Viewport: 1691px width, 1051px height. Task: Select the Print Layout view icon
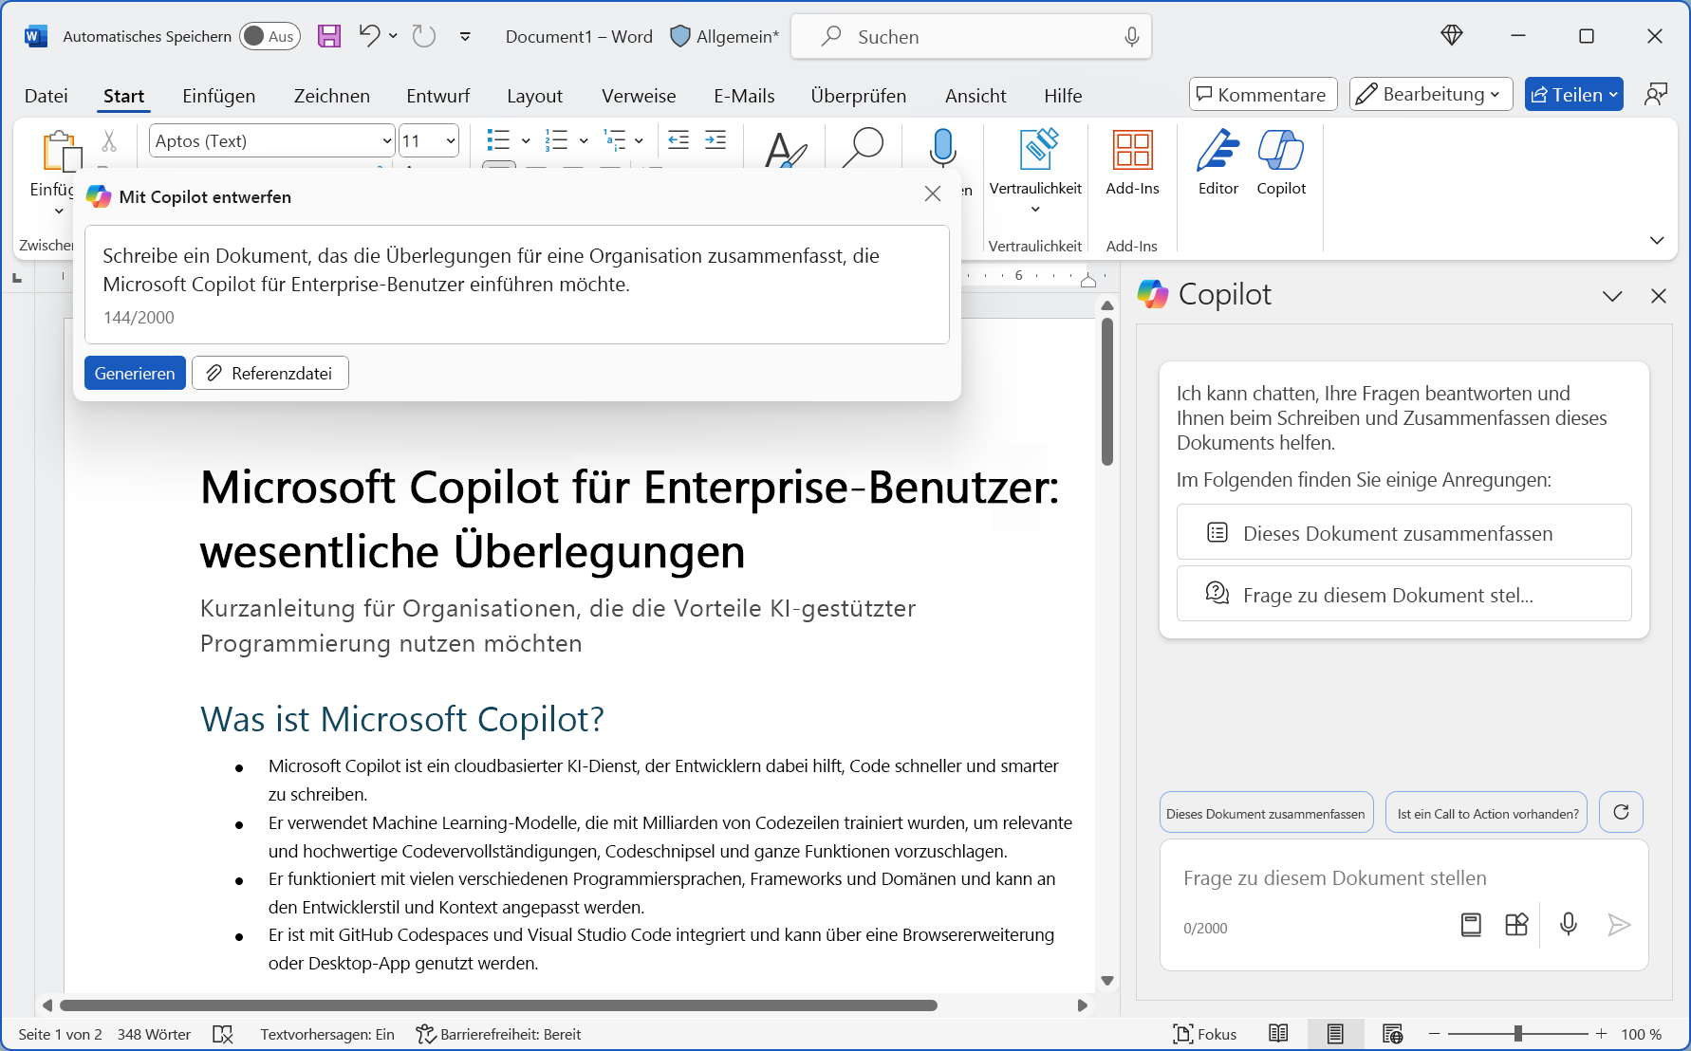coord(1335,1034)
